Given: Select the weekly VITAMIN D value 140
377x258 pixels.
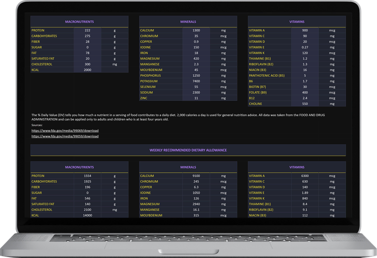Looking at the screenshot, I should pos(305,187).
